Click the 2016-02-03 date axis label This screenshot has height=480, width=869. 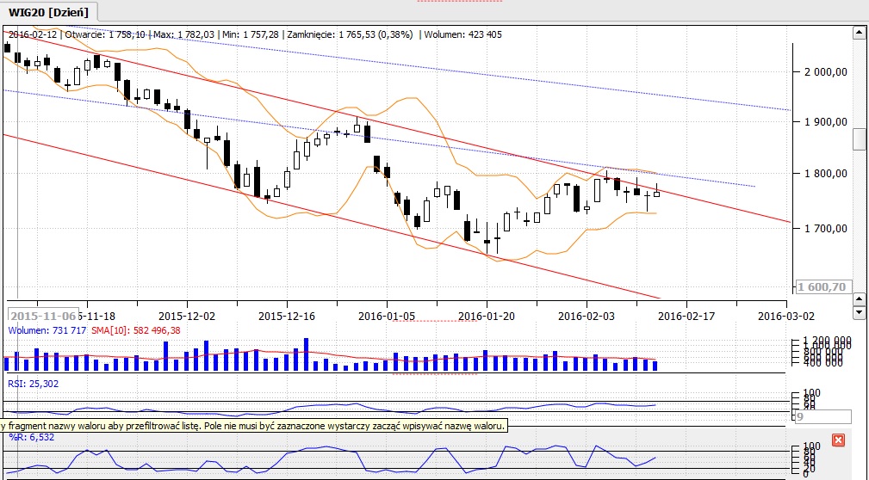587,316
